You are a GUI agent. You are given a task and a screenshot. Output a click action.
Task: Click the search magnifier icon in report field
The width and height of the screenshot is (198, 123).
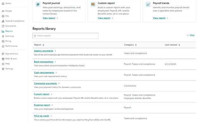coord(35,36)
